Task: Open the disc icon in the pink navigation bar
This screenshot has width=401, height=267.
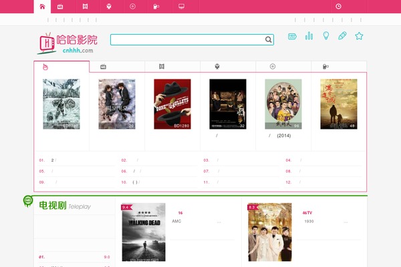Action: (132, 7)
